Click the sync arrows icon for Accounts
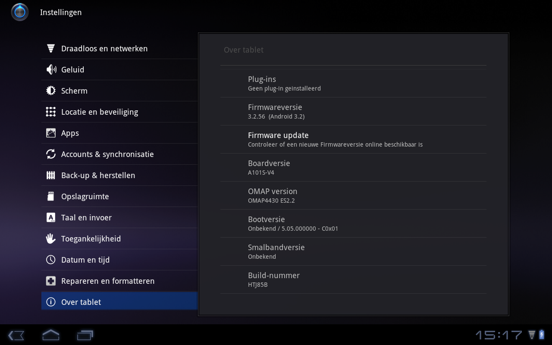The height and width of the screenshot is (345, 552). 51,154
